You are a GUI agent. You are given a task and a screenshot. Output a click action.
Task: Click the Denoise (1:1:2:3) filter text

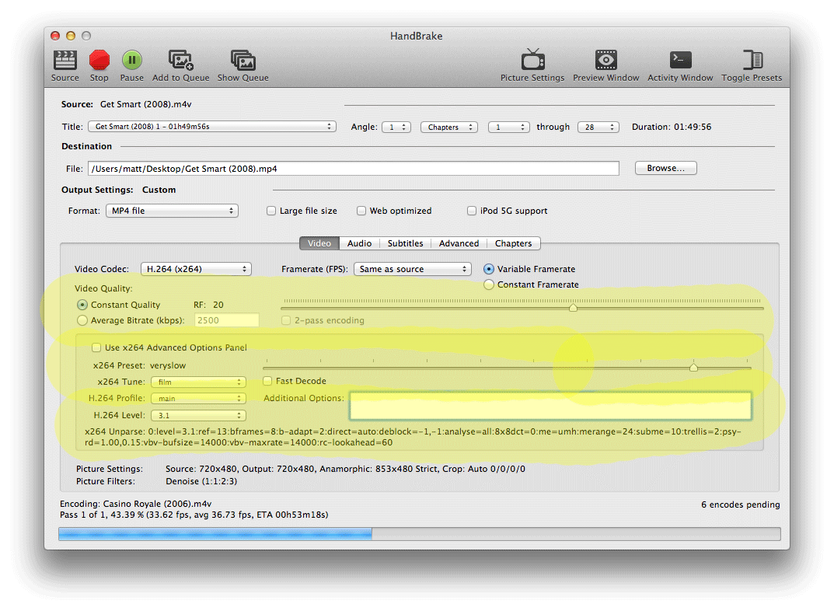pos(201,481)
